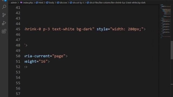
Task: Click the vertical editor scrollbar thumb
Action: pyautogui.click(x=172, y=50)
